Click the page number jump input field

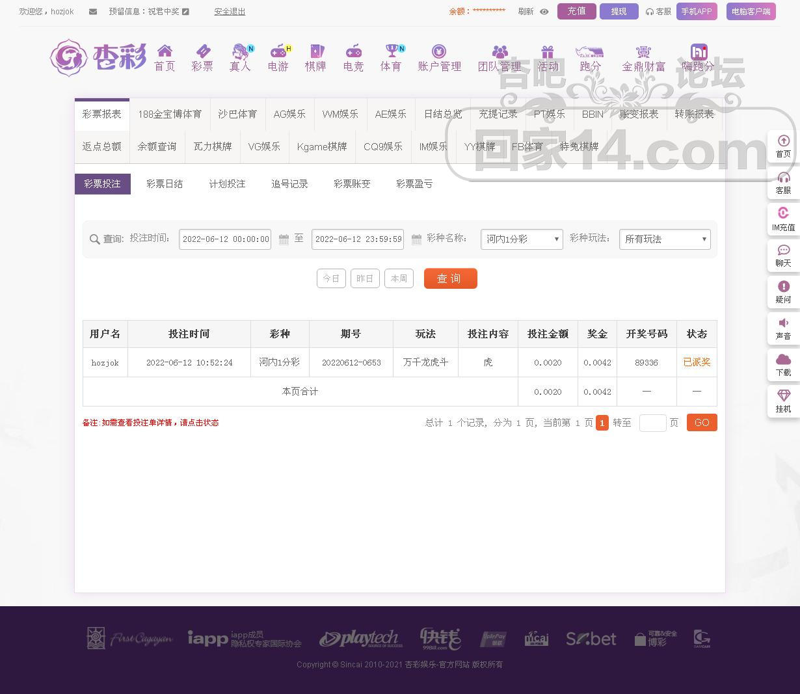point(652,423)
